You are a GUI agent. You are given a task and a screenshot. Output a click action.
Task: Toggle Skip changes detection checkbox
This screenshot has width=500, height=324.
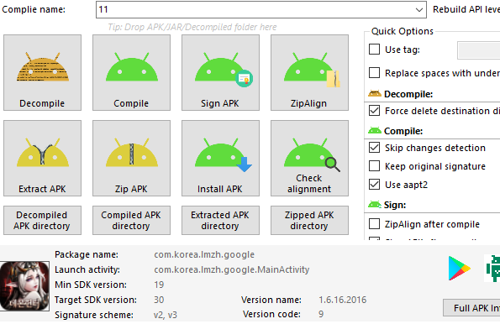tap(374, 148)
